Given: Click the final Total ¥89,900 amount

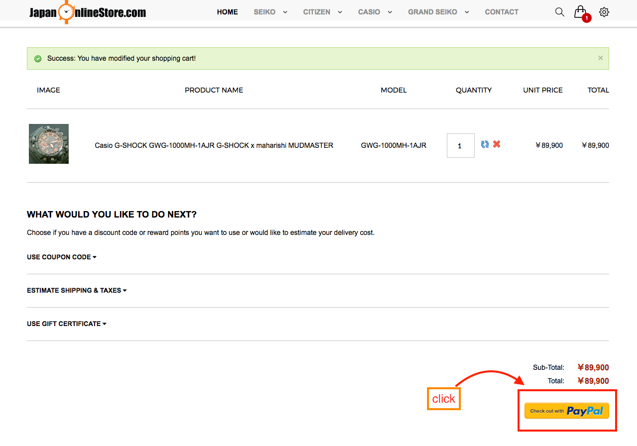Looking at the screenshot, I should pos(593,381).
